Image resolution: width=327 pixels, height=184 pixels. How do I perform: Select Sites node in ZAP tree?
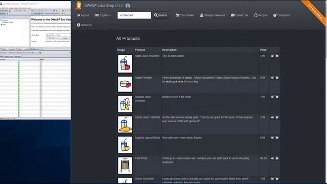[x=3, y=25]
